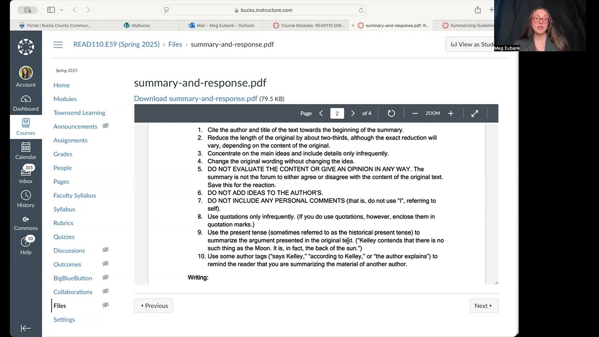Switch to Summarizing Guidelines tab
Viewport: 599px width, 337px height.
click(468, 26)
